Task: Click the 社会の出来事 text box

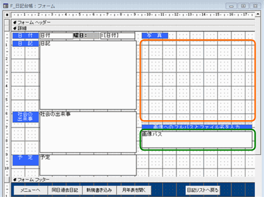Action: [88, 132]
